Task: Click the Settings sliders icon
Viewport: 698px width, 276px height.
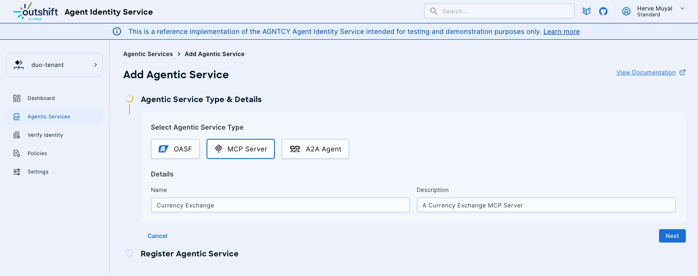Action: tap(17, 172)
